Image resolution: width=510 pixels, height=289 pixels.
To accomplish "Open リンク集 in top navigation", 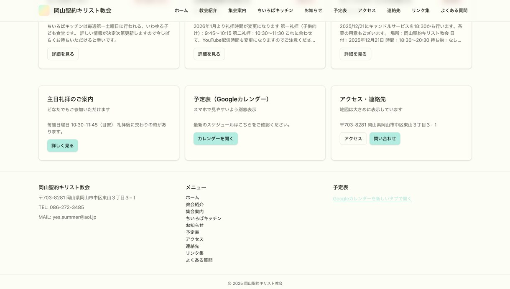I will click(x=421, y=10).
